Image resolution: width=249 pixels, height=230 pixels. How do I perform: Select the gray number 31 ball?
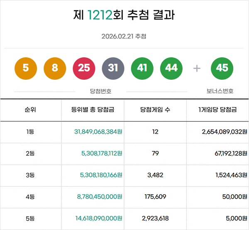tap(113, 68)
